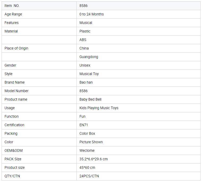Click the Bao han brand name
The height and width of the screenshot is (184, 203).
(x=86, y=82)
